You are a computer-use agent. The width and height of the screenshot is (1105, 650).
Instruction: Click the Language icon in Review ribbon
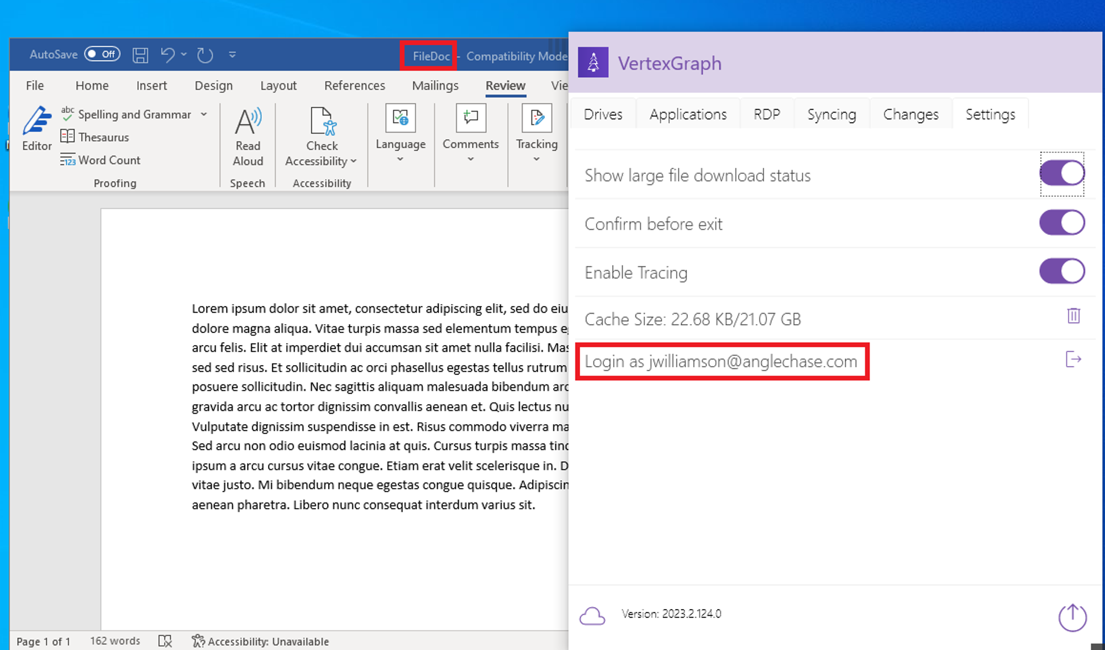401,118
